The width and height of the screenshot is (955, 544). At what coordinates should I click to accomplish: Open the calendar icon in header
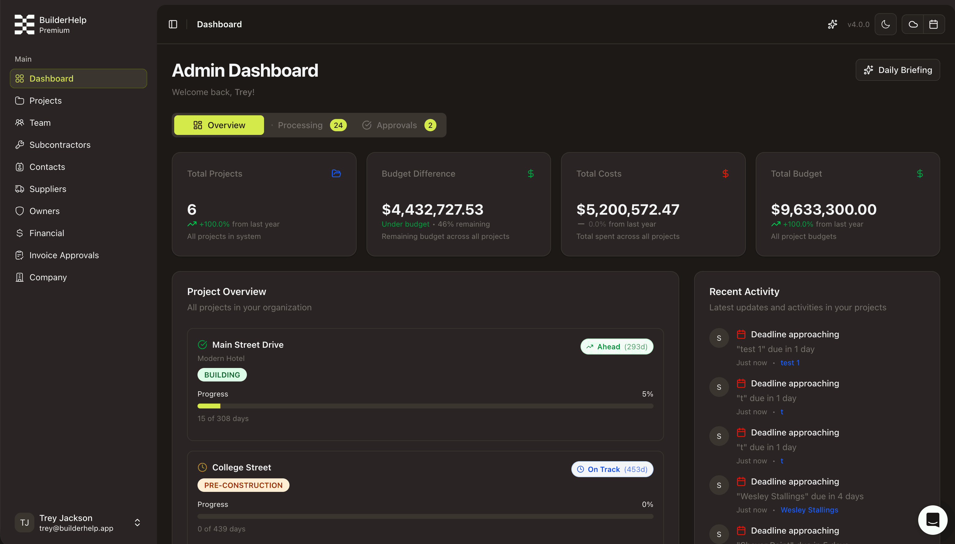pyautogui.click(x=934, y=24)
